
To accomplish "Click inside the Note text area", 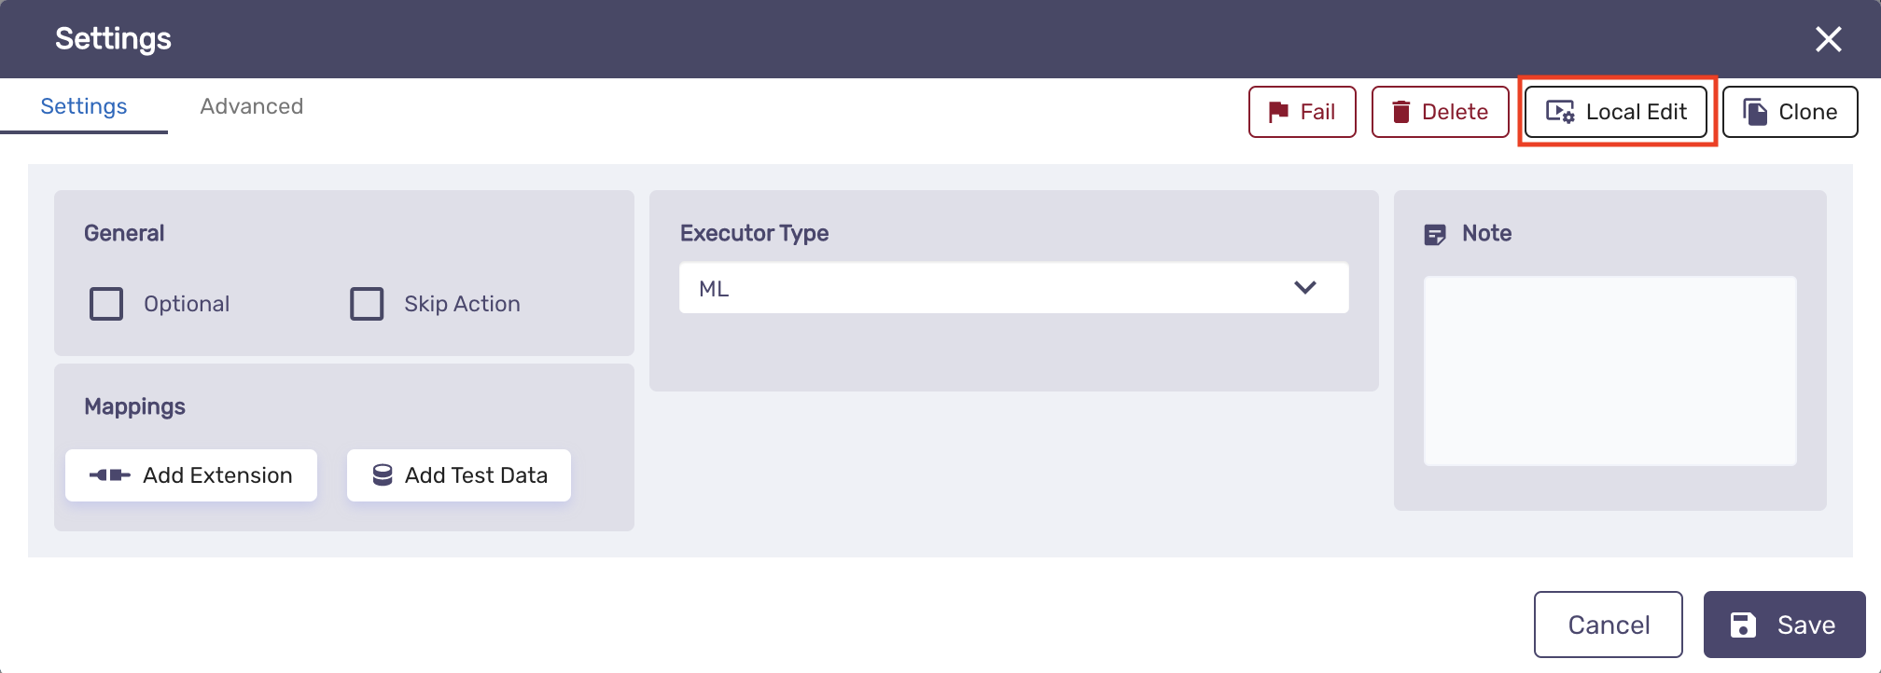I will point(1610,371).
